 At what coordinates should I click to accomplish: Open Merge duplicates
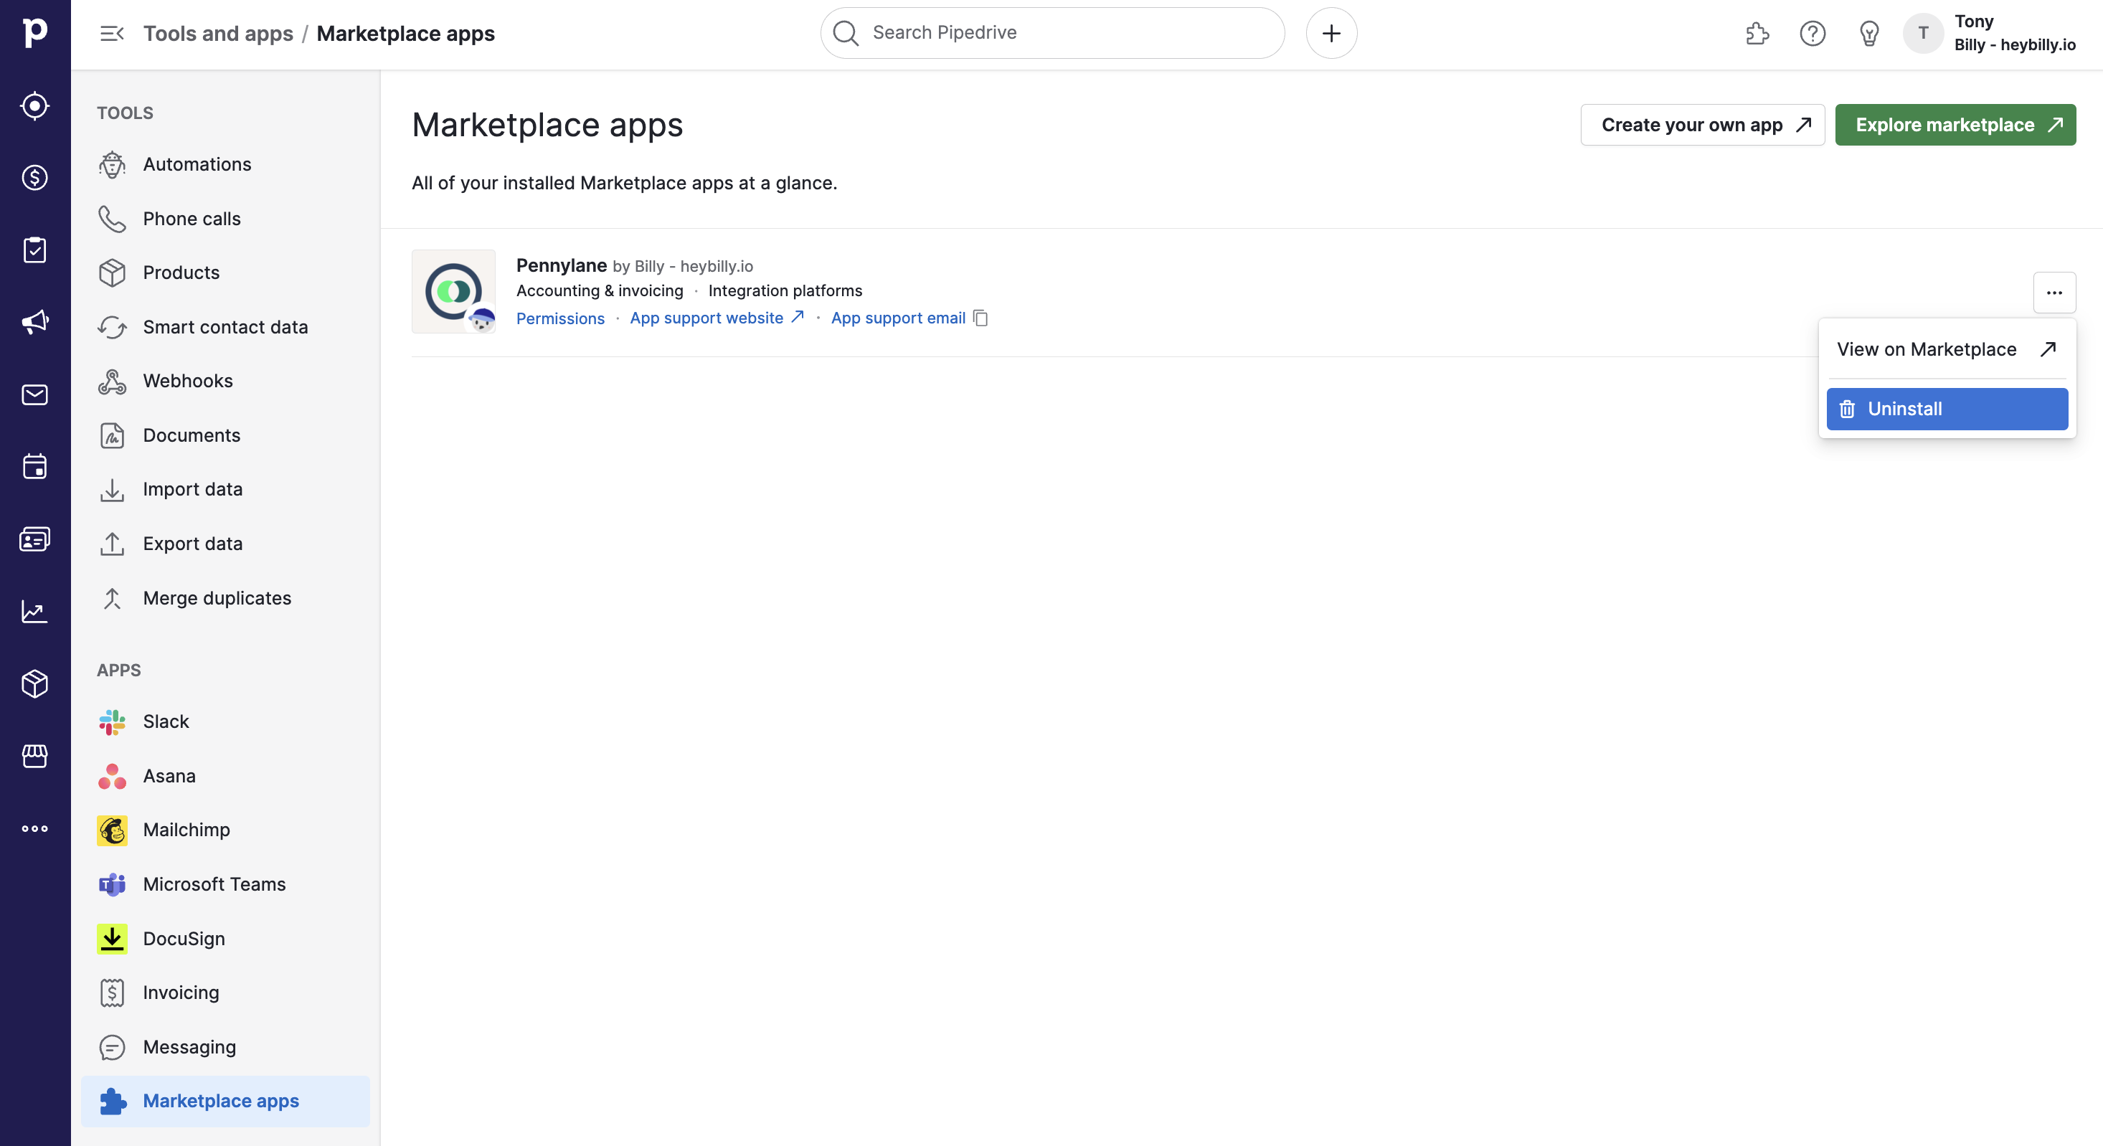pos(225,598)
